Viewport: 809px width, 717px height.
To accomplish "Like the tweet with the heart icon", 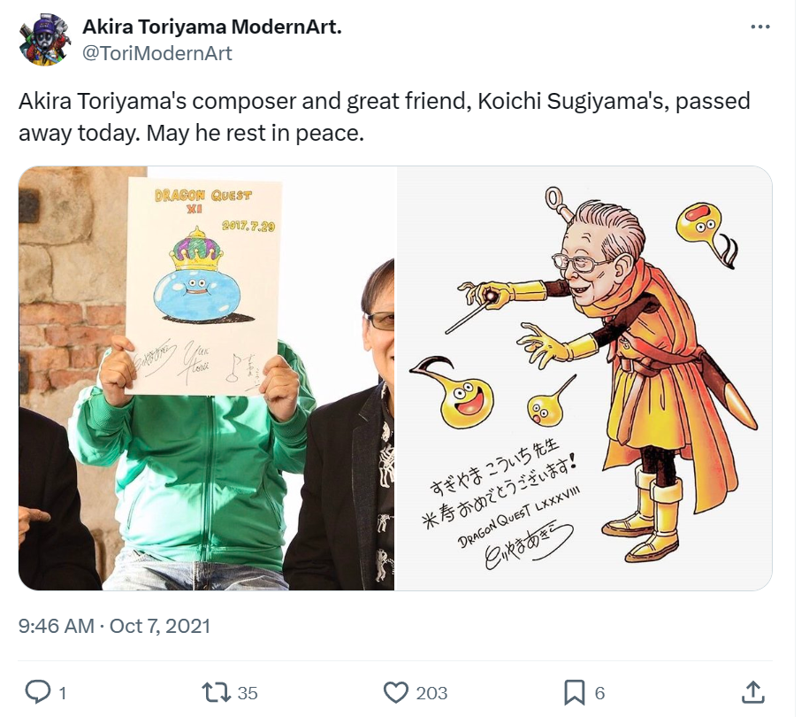I will pyautogui.click(x=396, y=692).
